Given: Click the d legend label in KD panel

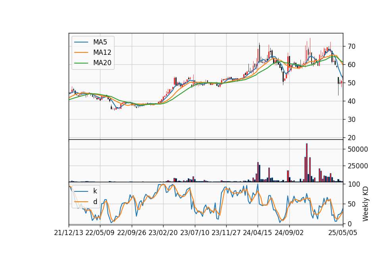Looking at the screenshot, I should [95, 202].
